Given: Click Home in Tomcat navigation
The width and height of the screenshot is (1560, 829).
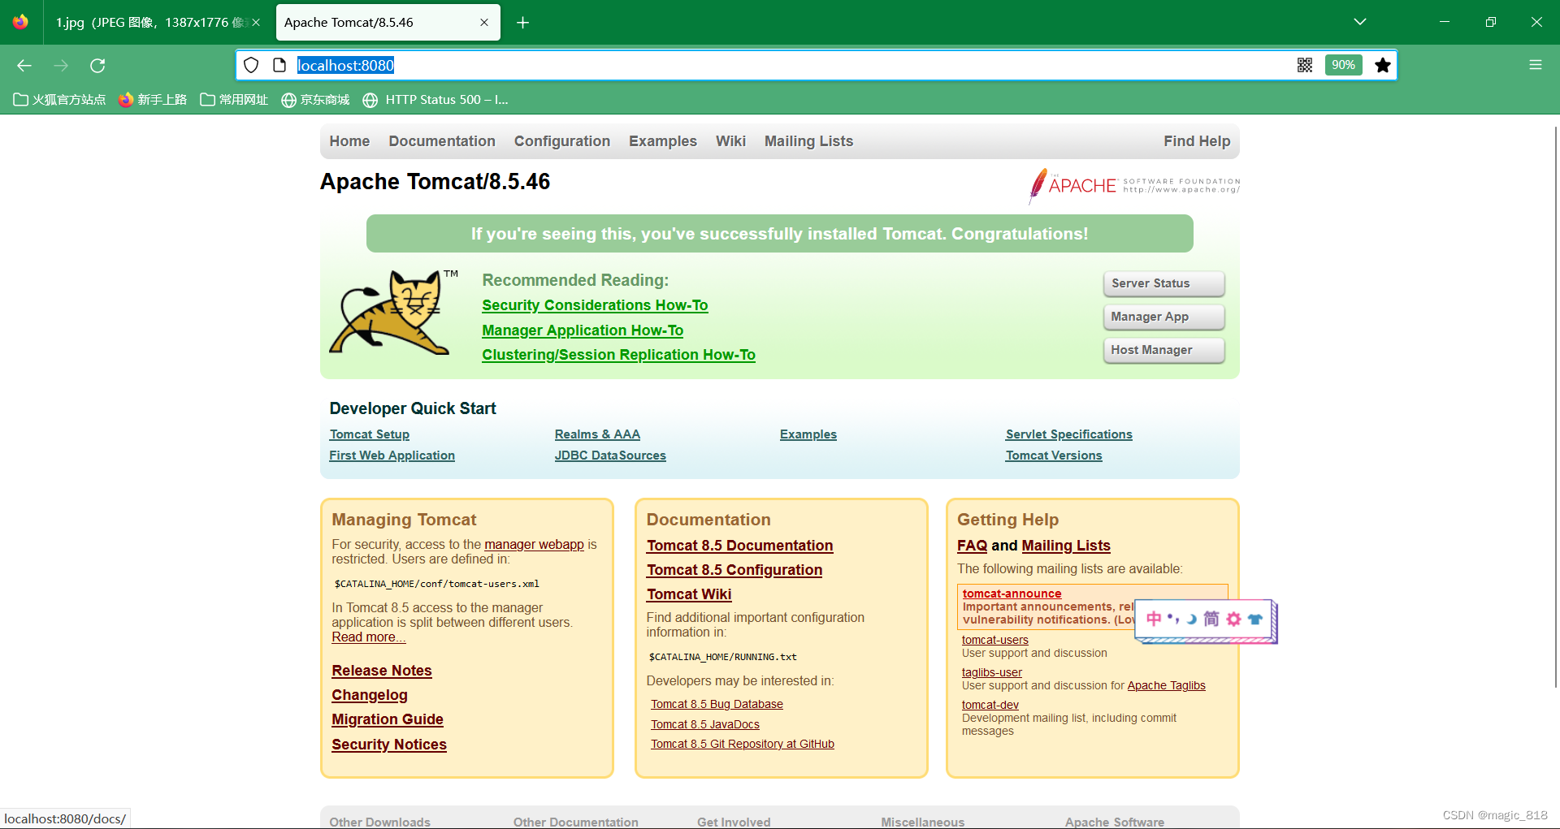Looking at the screenshot, I should 349,141.
